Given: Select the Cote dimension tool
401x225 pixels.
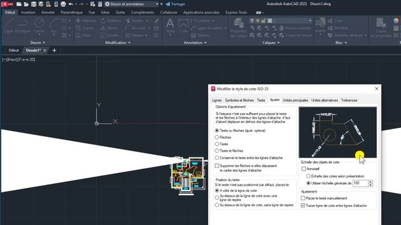Looking at the screenshot, I should click(184, 26).
